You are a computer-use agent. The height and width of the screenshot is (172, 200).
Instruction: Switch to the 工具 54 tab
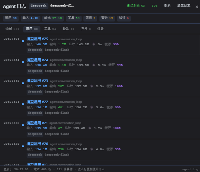[50, 29]
